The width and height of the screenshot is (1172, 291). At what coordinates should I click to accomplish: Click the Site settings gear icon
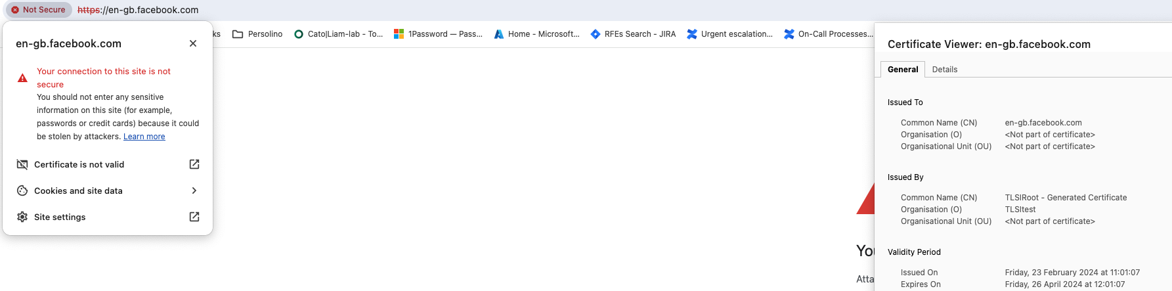(22, 217)
